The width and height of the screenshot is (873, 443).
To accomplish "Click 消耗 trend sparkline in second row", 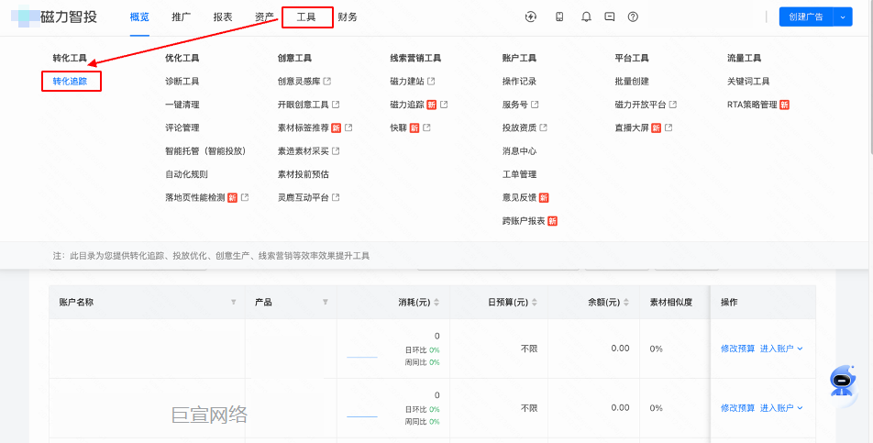I will 362,416.
